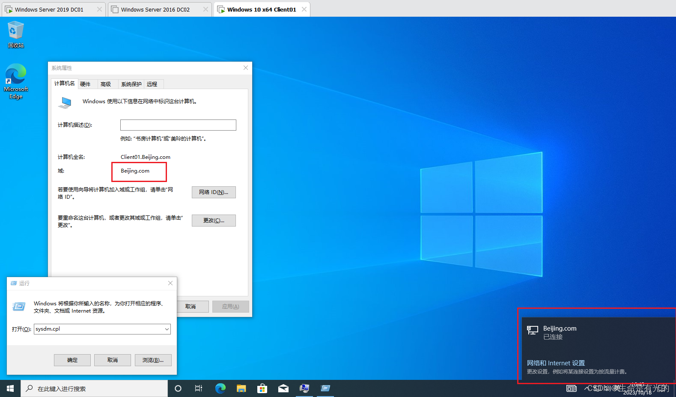Select the 计算机名 tab
The image size is (676, 397).
pyautogui.click(x=65, y=84)
